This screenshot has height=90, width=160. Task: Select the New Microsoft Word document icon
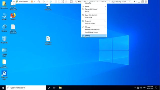pos(48,7)
